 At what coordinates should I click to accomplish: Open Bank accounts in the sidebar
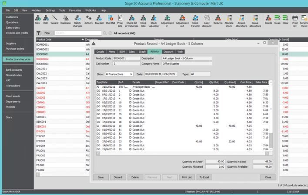[x=14, y=70]
